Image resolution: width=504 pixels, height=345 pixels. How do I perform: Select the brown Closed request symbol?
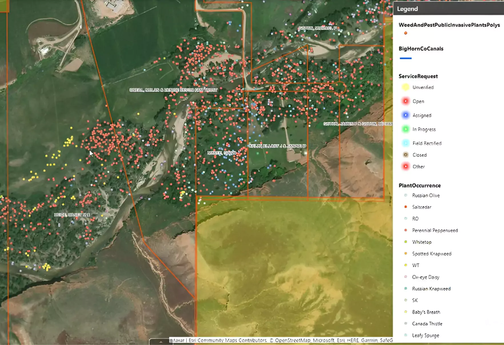[x=405, y=155]
